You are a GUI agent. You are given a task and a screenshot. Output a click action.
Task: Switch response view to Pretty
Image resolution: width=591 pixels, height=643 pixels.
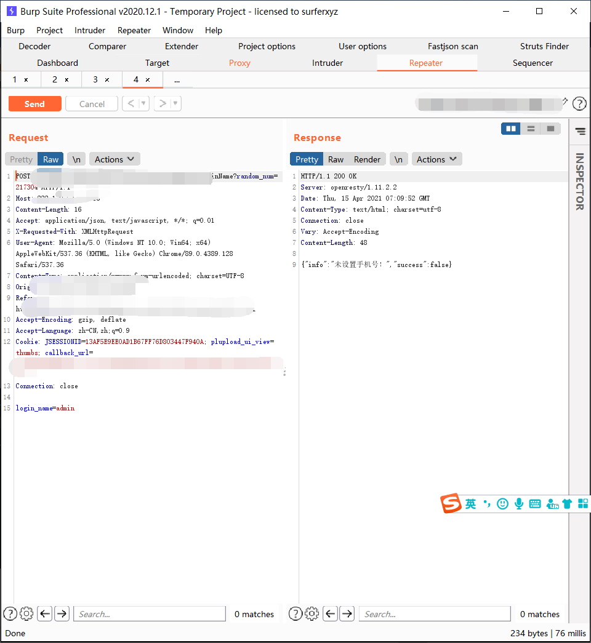pos(307,159)
